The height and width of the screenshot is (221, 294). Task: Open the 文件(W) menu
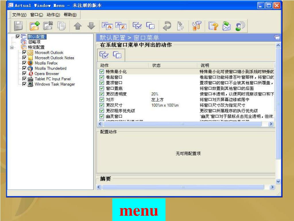coord(19,15)
